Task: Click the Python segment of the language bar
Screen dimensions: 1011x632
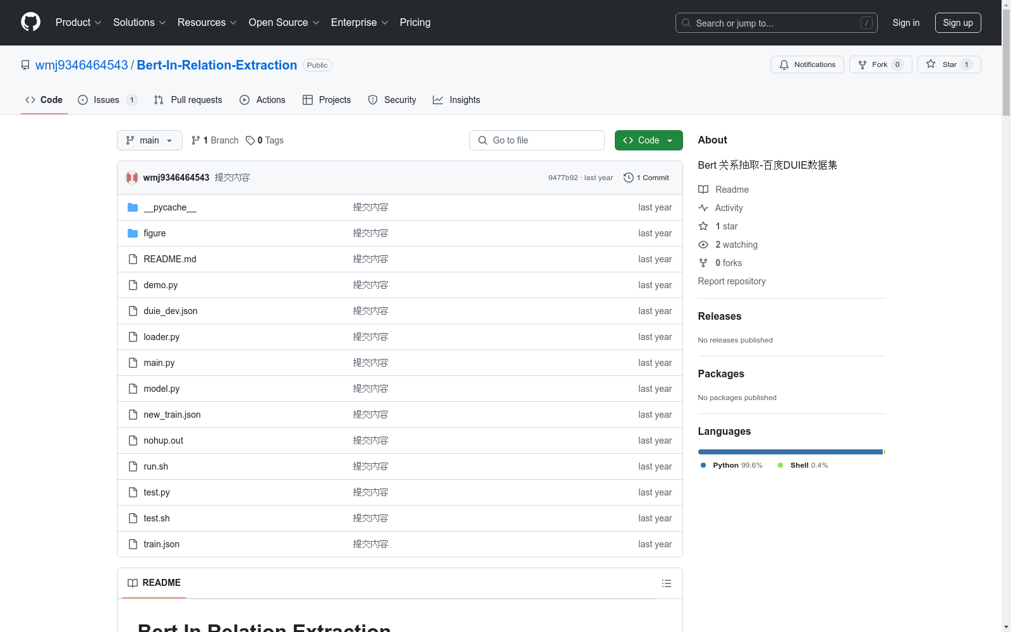Action: pos(790,452)
